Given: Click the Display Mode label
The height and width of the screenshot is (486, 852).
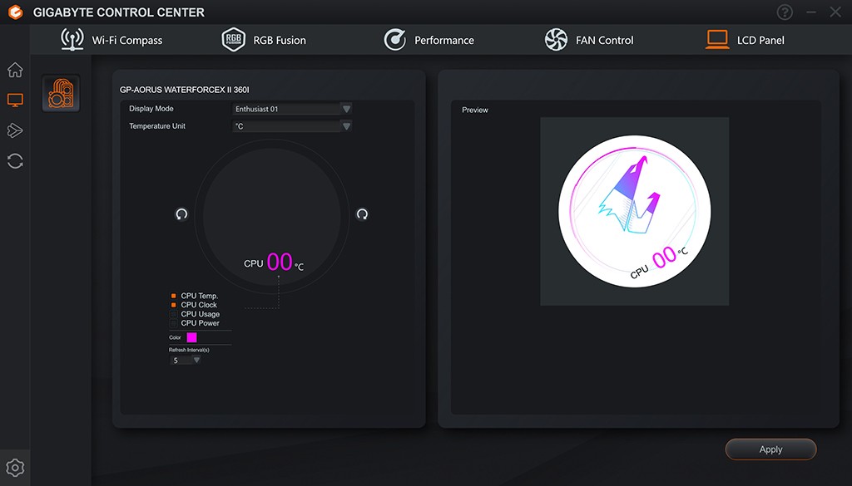Looking at the screenshot, I should [x=151, y=109].
